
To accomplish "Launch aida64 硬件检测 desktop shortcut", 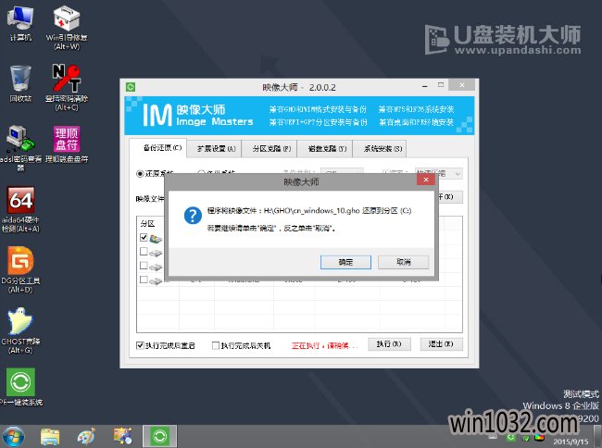I will pyautogui.click(x=20, y=202).
